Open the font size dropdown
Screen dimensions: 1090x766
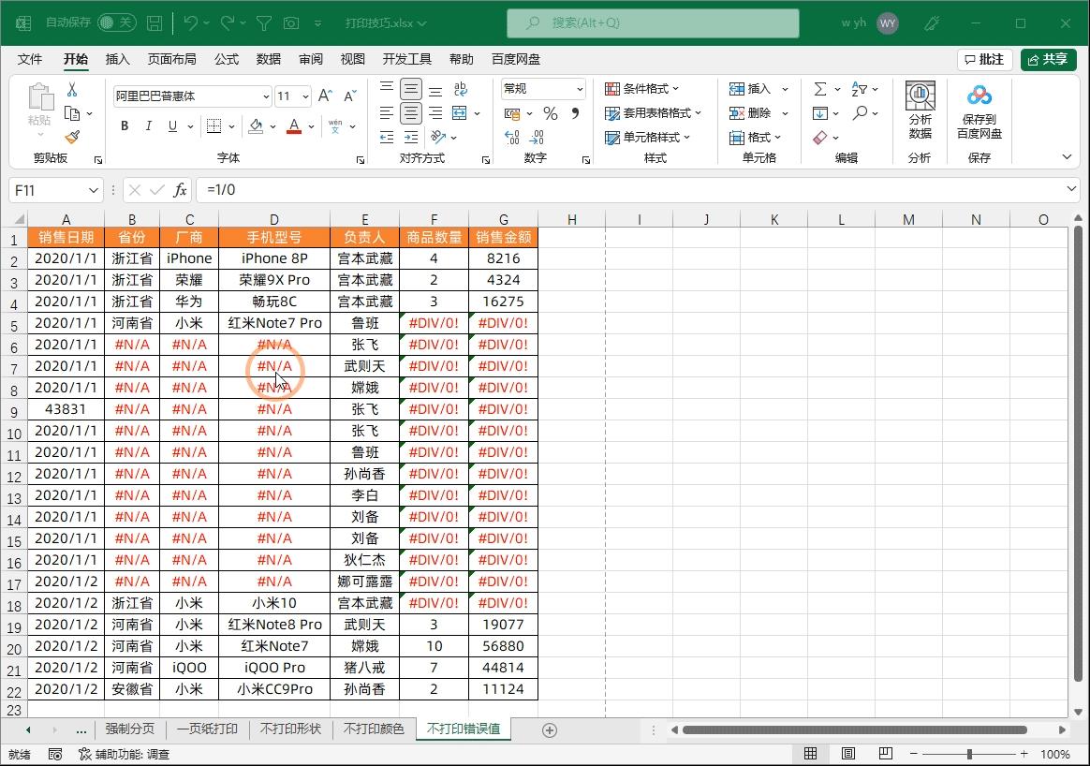coord(304,96)
